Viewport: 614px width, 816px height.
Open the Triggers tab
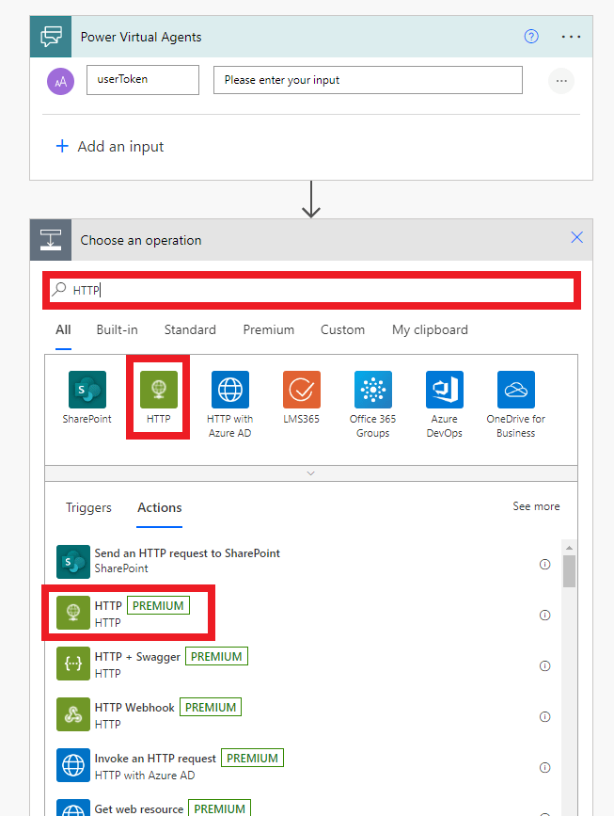[88, 507]
